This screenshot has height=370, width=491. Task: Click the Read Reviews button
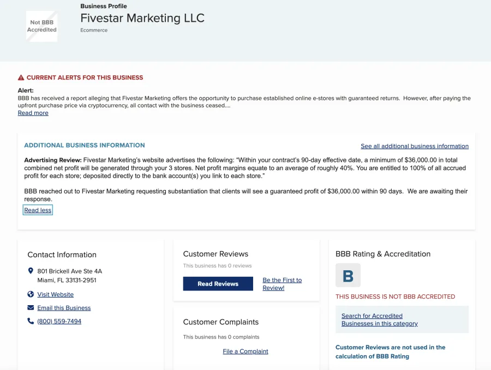218,284
